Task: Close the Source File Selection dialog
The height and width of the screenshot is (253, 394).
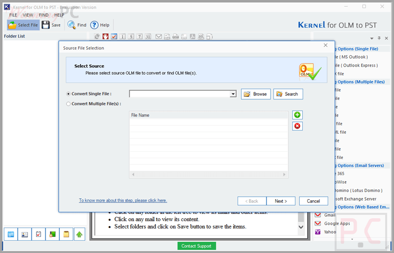Action: point(325,45)
